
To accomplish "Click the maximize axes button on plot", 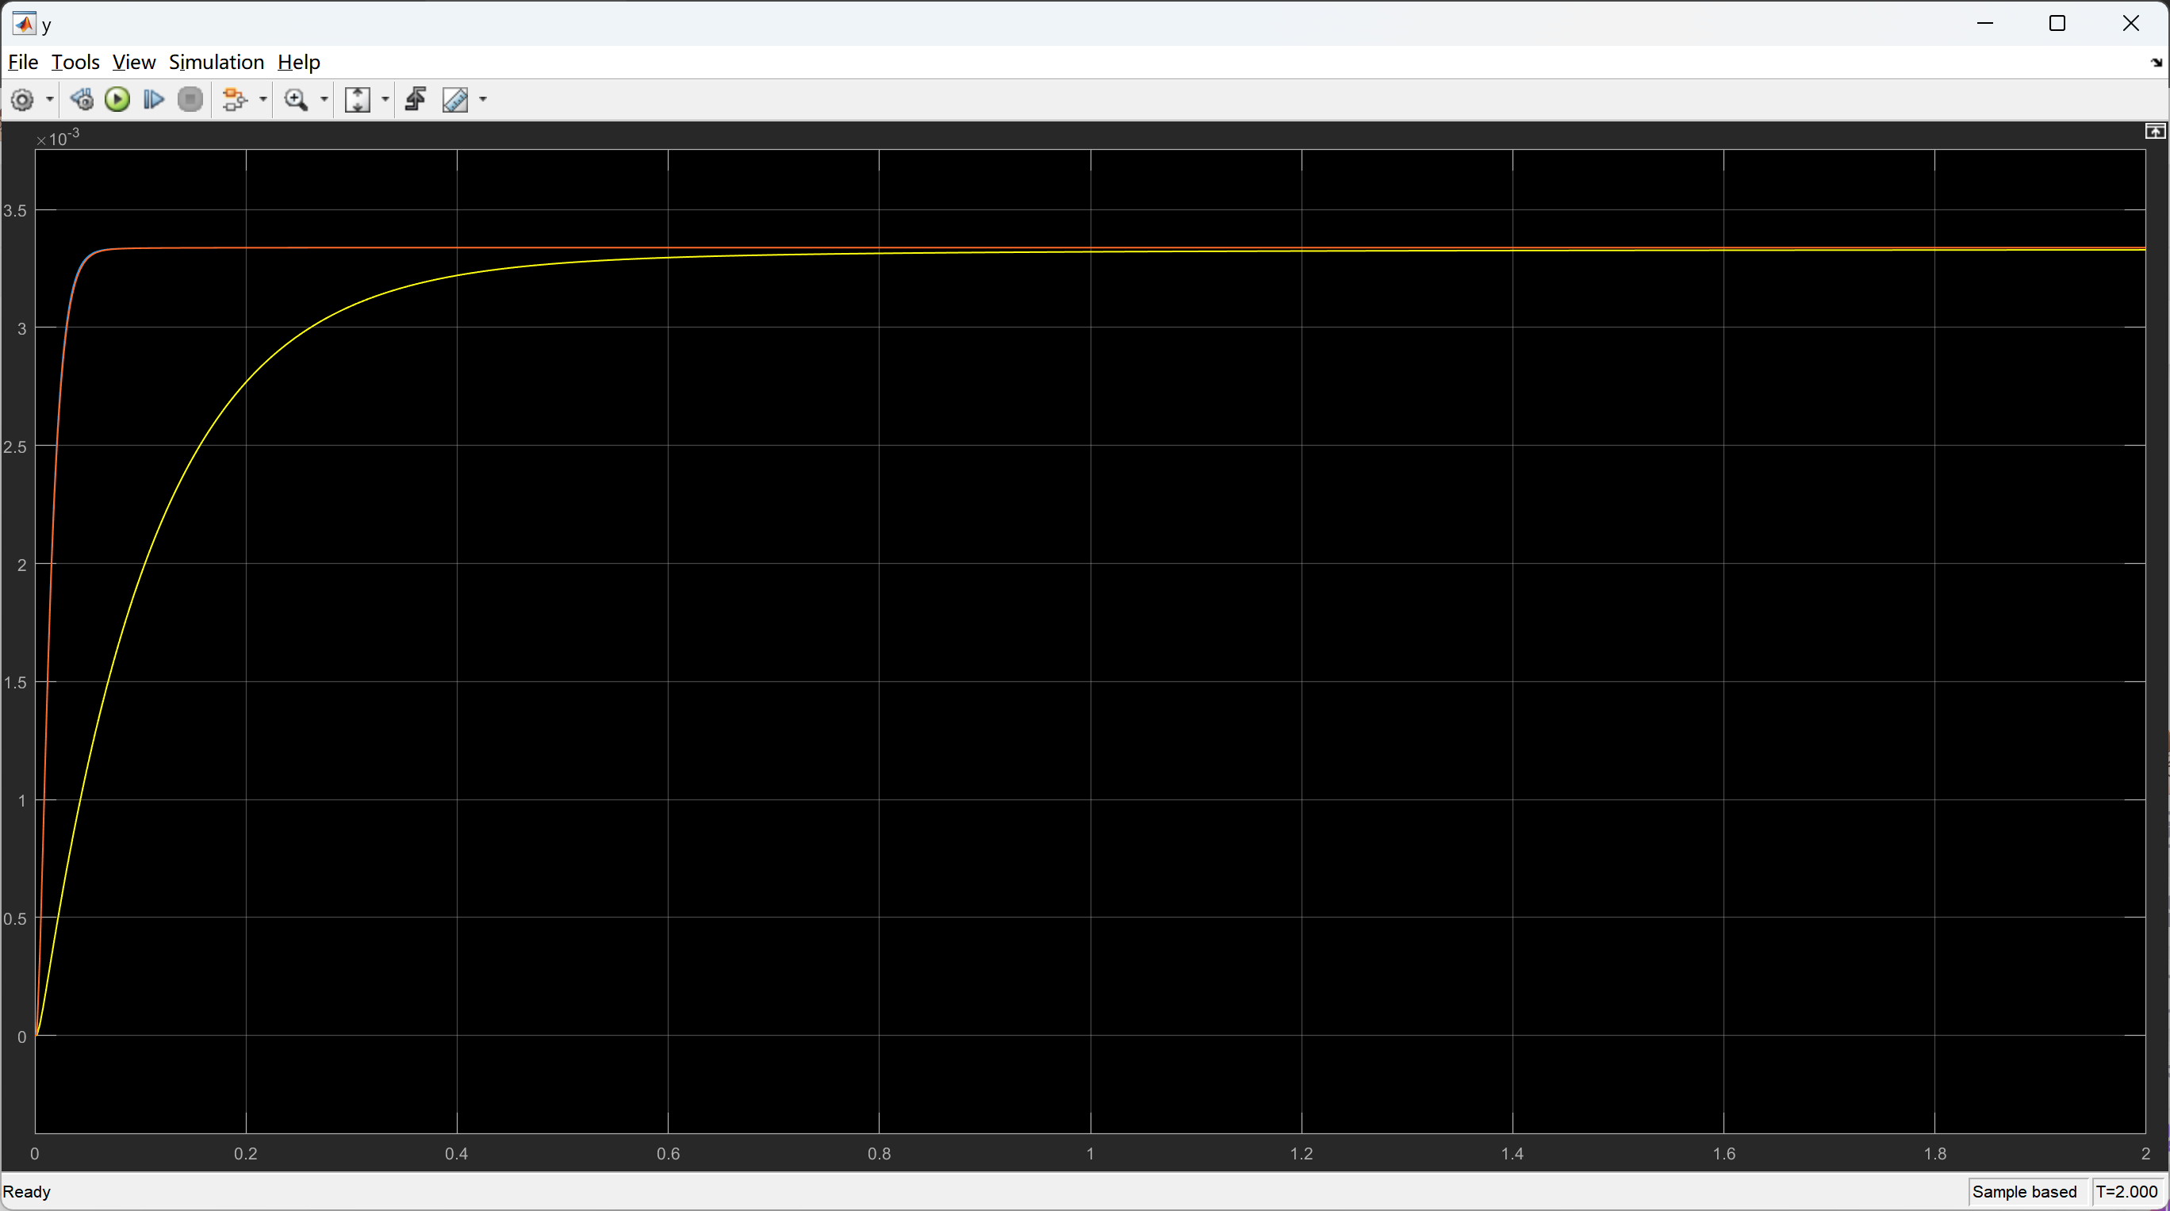I will (x=2154, y=132).
